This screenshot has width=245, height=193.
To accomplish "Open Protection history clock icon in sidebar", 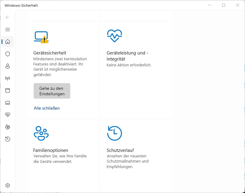I will click(x=8, y=139).
